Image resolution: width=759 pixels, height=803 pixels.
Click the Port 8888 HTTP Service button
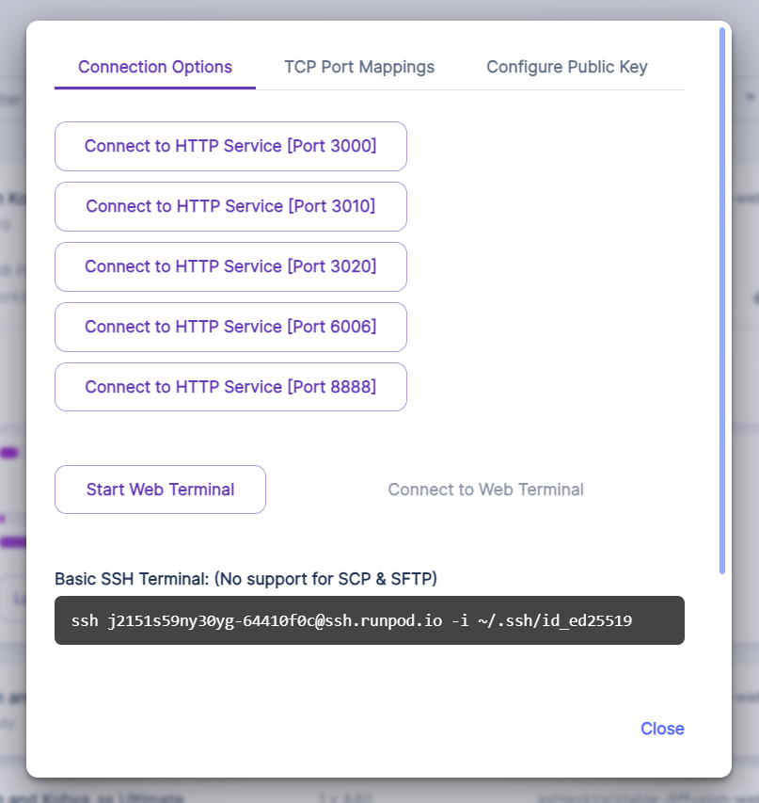[x=230, y=387]
